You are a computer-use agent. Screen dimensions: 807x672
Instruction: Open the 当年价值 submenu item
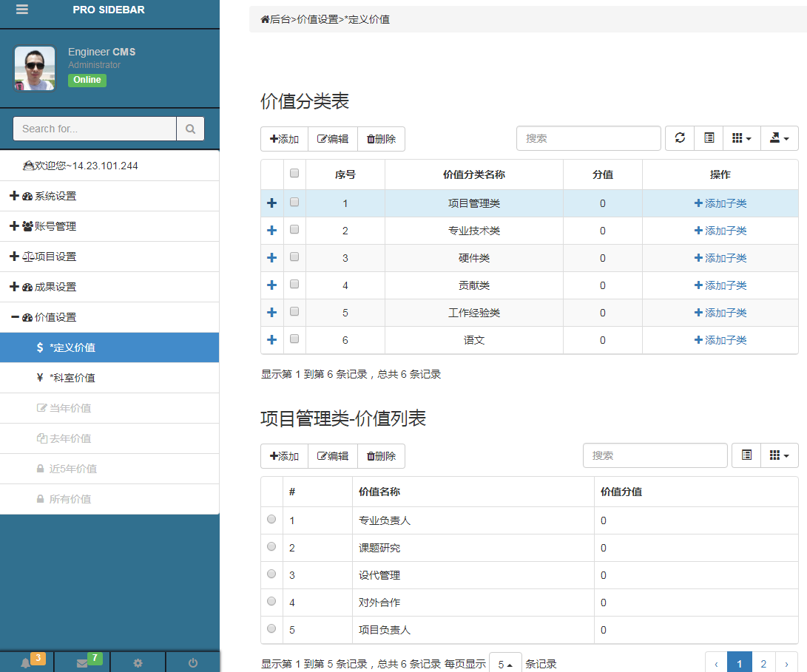tap(109, 408)
